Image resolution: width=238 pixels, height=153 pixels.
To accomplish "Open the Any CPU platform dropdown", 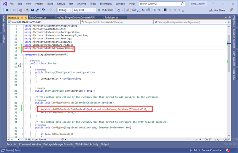I will pos(84,10).
